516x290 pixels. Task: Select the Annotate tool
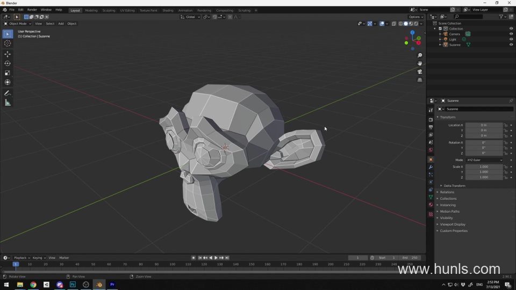click(8, 93)
